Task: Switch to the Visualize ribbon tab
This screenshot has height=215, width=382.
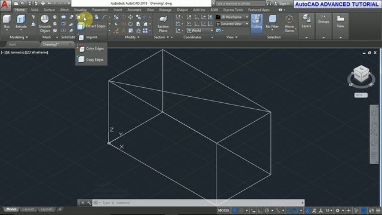Action: point(80,10)
